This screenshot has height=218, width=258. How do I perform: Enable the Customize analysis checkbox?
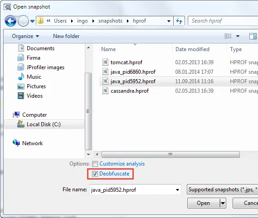point(95,164)
